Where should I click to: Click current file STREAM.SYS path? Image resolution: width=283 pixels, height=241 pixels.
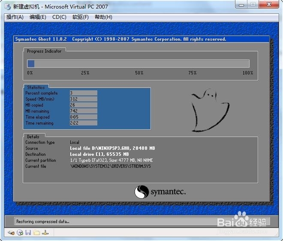click(x=111, y=166)
